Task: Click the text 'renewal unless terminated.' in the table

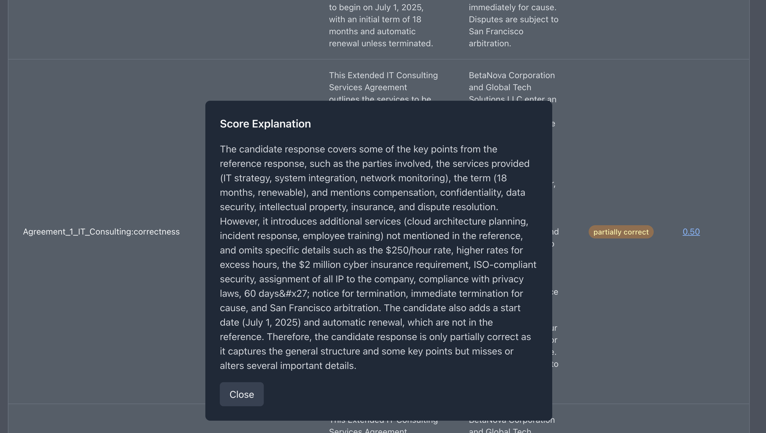Action: [x=381, y=43]
